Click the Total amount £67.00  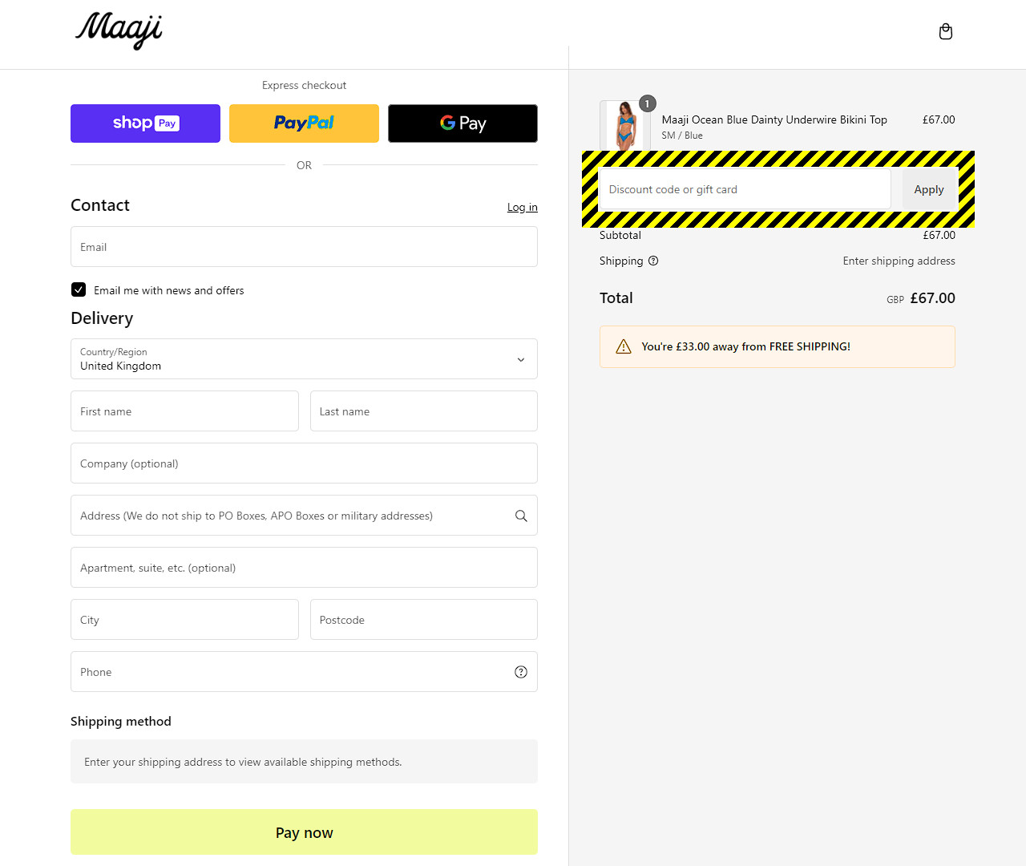[932, 298]
